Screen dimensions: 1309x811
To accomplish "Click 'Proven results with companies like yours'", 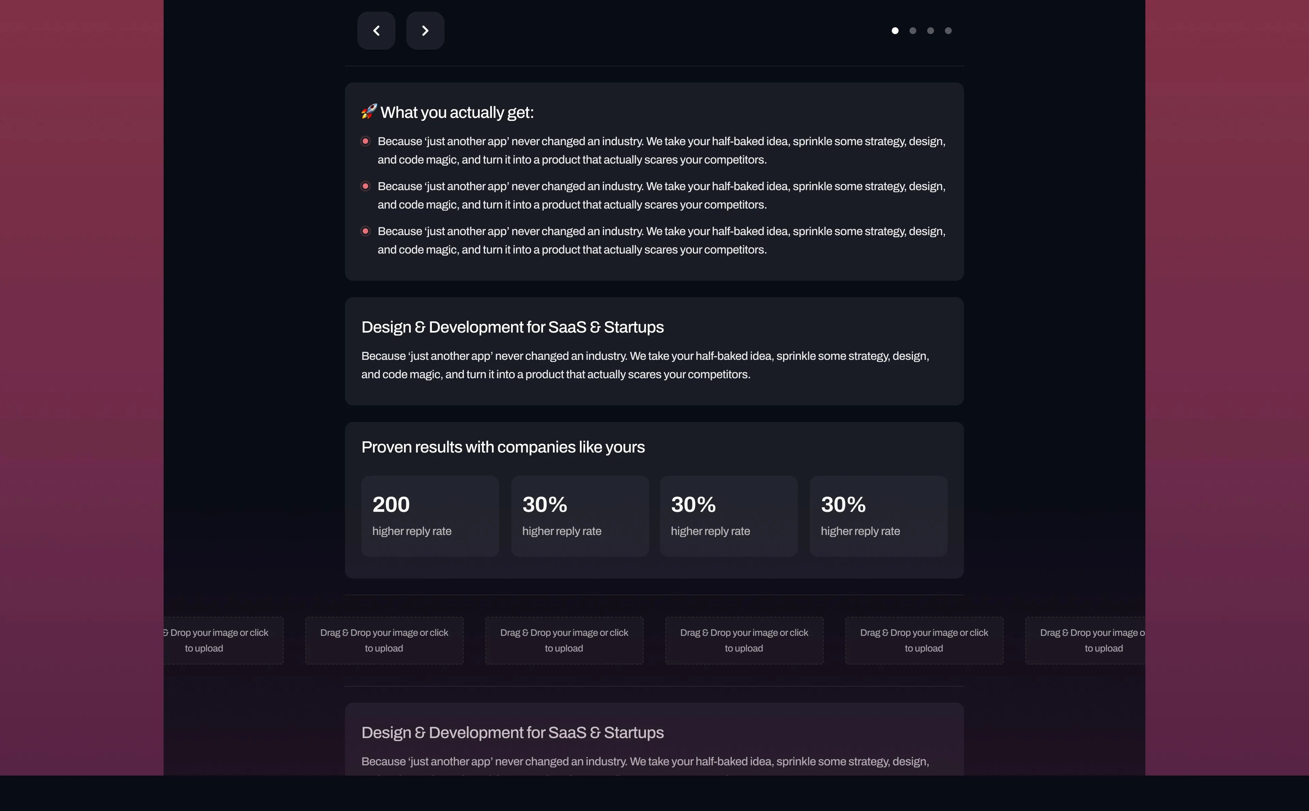I will click(x=503, y=447).
